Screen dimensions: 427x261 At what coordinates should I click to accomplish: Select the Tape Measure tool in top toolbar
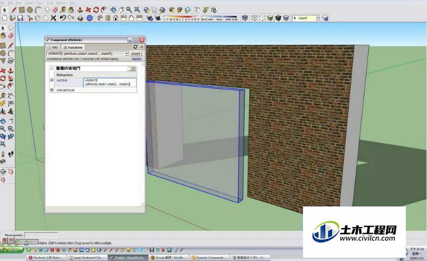click(x=63, y=10)
